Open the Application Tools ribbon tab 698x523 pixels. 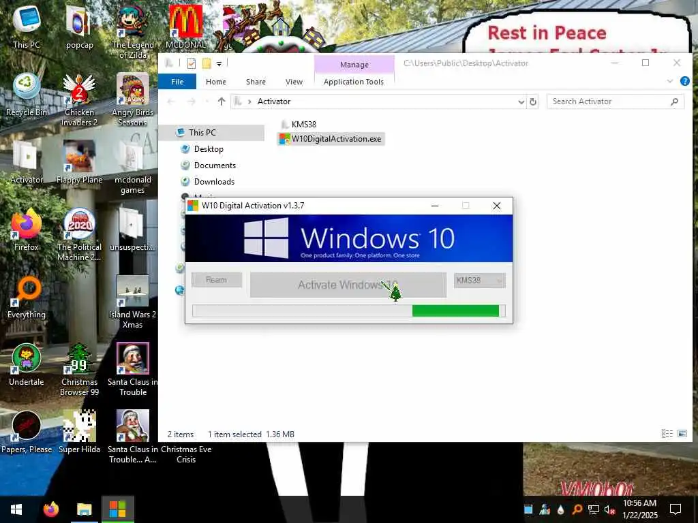click(x=354, y=82)
